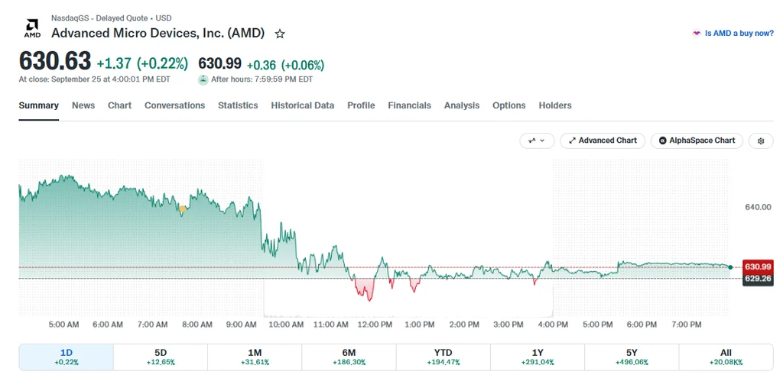Go to the Analysis tab
Image resolution: width=783 pixels, height=378 pixels.
[x=462, y=105]
